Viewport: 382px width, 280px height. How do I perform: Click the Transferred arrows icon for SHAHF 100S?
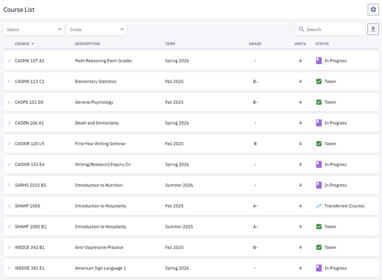click(319, 206)
